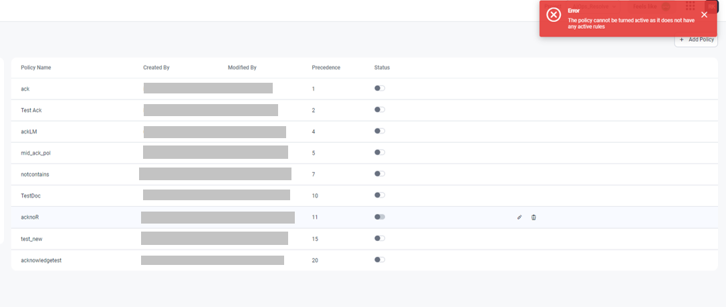Open the acknowledgetest policy row
Viewport: 726px width, 307px height.
(x=41, y=260)
